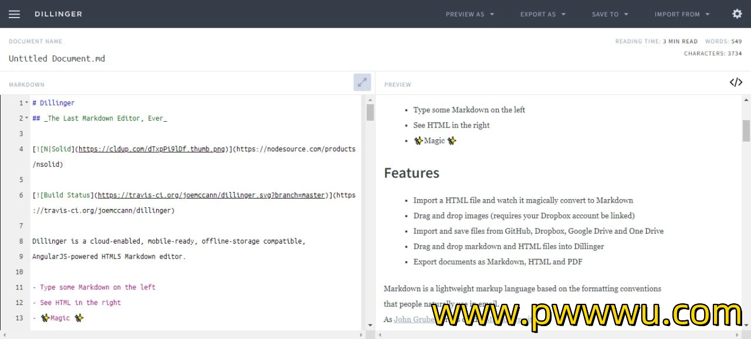Click the travis-ci.org dillinger.svg URL in the editor
Screen dimensions: 751x339
[x=212, y=195]
